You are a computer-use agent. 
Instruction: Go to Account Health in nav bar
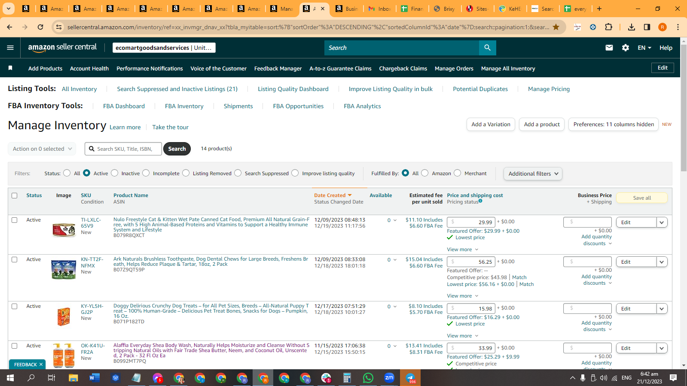[89, 68]
